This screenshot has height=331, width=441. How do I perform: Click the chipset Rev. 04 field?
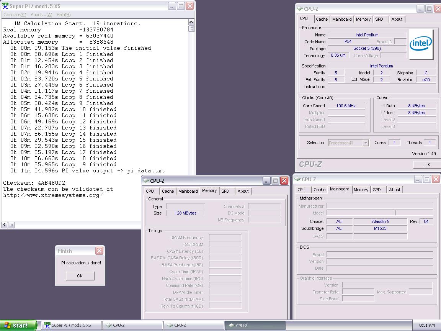426,221
